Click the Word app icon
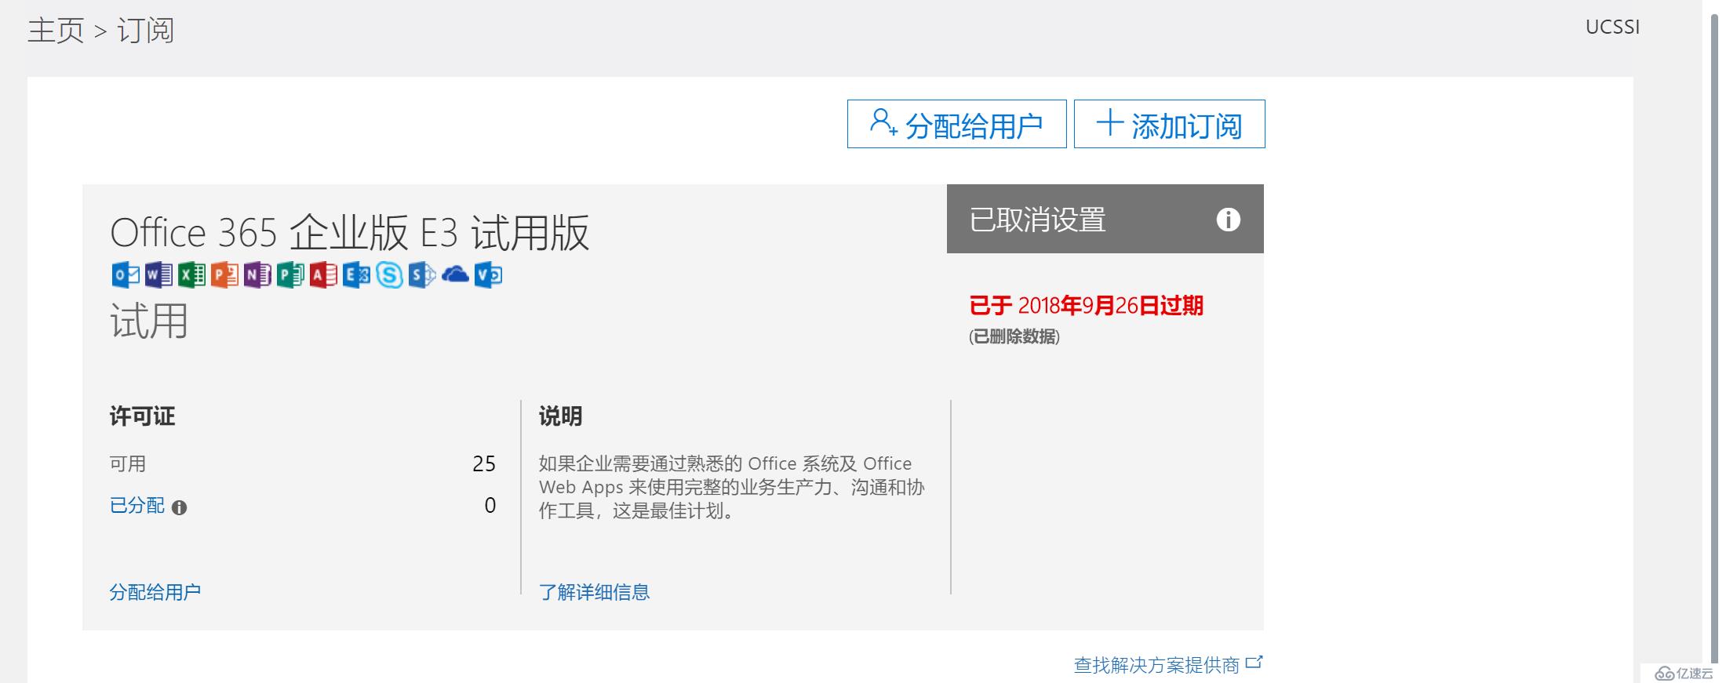 click(x=158, y=274)
